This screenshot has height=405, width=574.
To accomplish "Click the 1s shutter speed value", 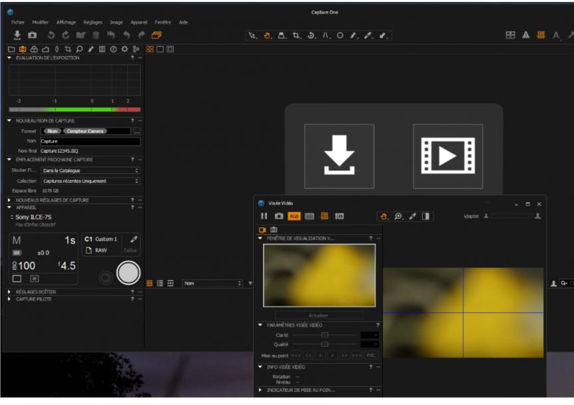I will tap(70, 241).
